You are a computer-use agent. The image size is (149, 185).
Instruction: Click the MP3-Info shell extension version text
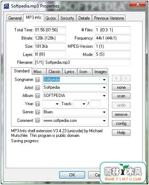pyautogui.click(x=57, y=133)
